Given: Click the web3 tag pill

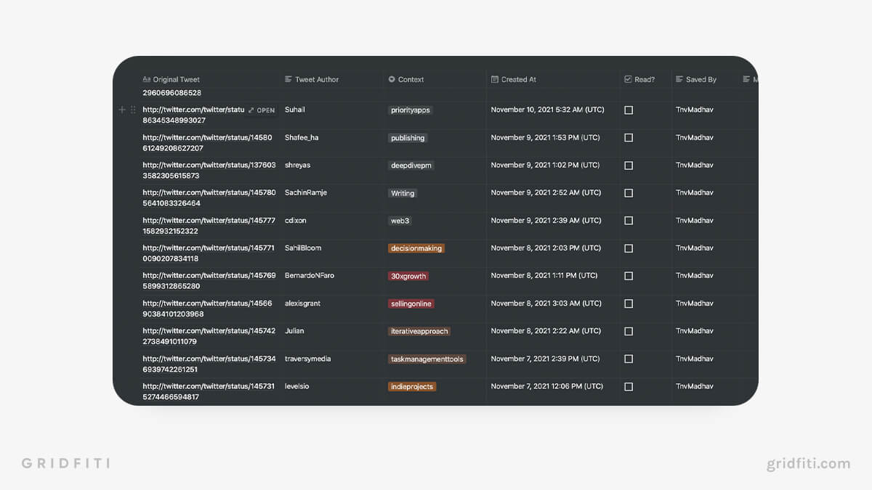Looking at the screenshot, I should 397,221.
